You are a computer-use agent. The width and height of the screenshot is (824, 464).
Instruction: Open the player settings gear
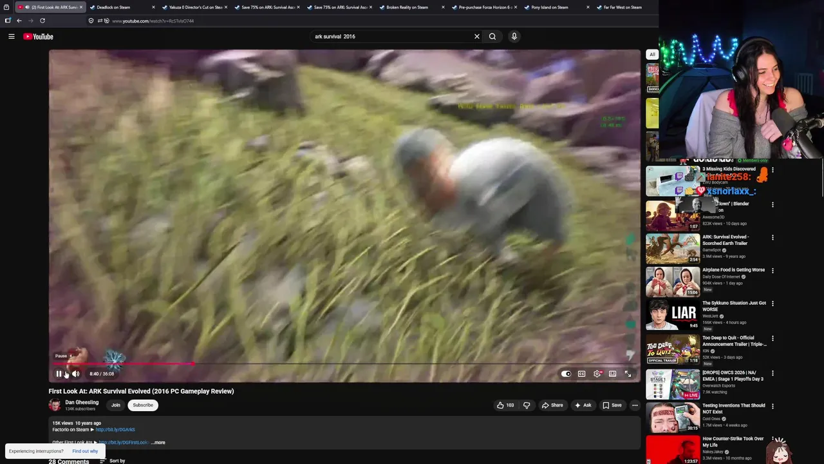click(597, 374)
